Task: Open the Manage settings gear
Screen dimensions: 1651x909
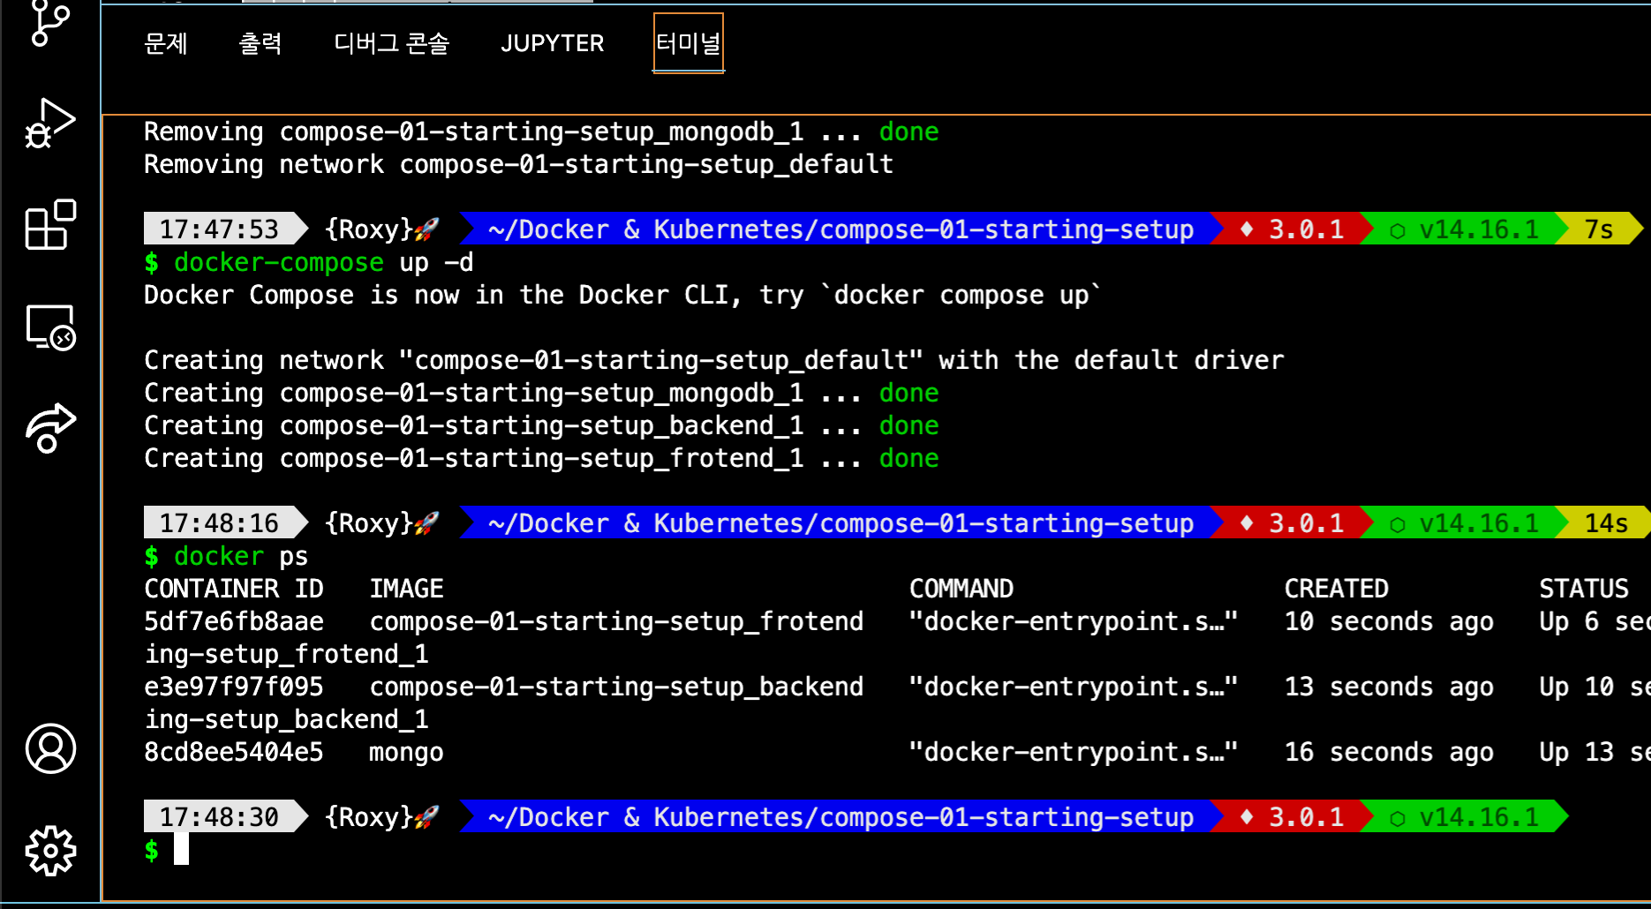Action: pos(50,851)
